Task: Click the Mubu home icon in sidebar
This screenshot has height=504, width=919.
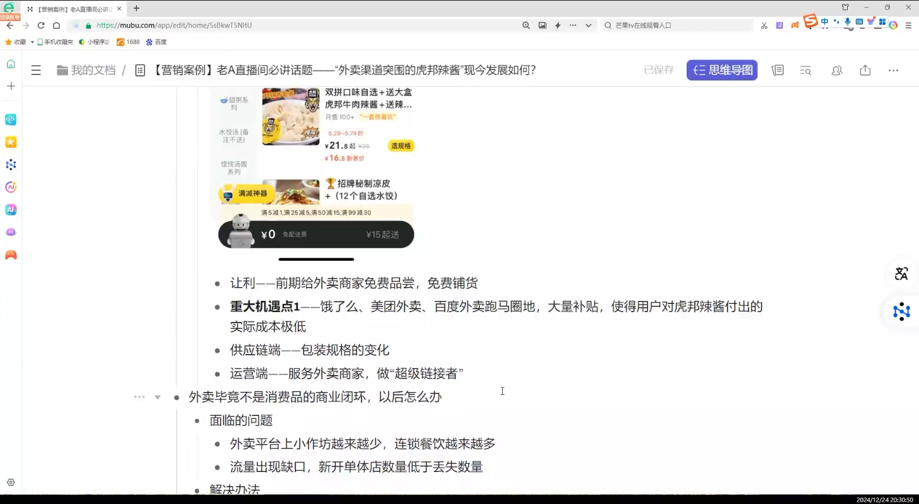Action: tap(11, 64)
